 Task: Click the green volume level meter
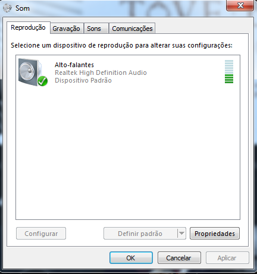point(229,72)
